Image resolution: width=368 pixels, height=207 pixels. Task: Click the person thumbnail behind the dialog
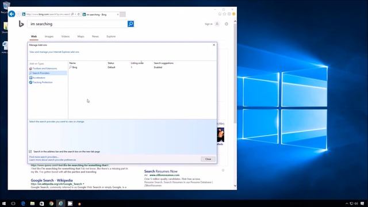221,135
